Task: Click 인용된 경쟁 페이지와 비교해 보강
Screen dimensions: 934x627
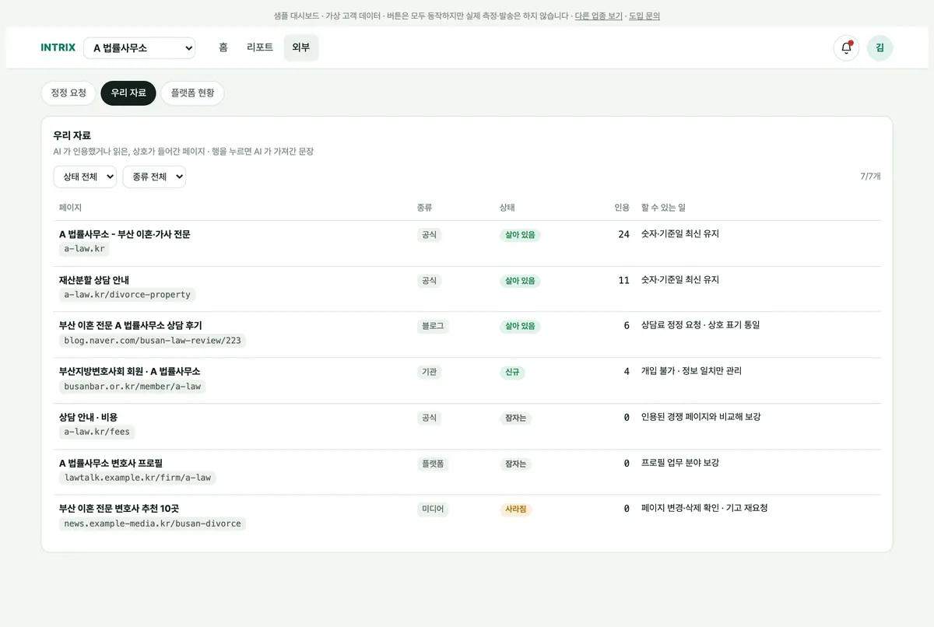Action: pyautogui.click(x=700, y=417)
